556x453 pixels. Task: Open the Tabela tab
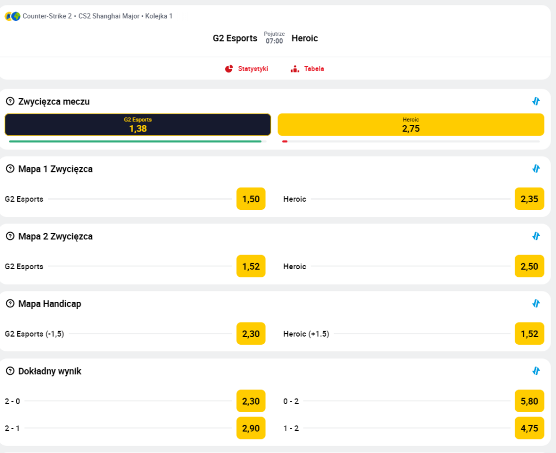click(x=314, y=69)
